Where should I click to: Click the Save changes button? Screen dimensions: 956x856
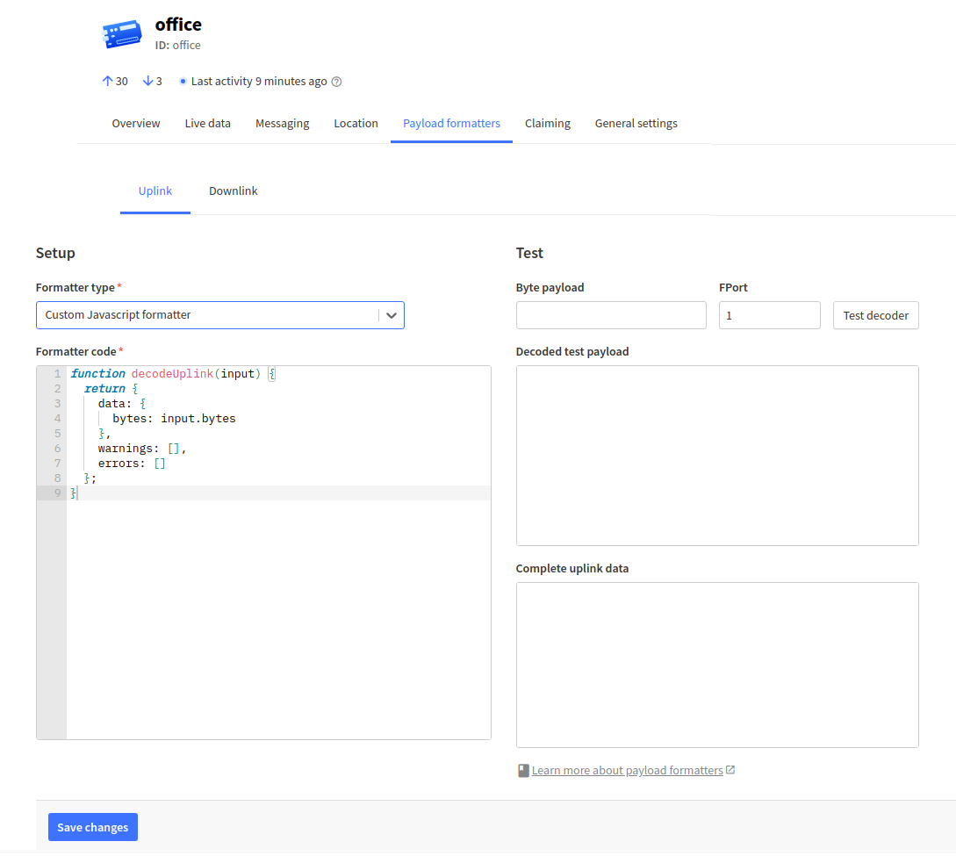point(93,827)
